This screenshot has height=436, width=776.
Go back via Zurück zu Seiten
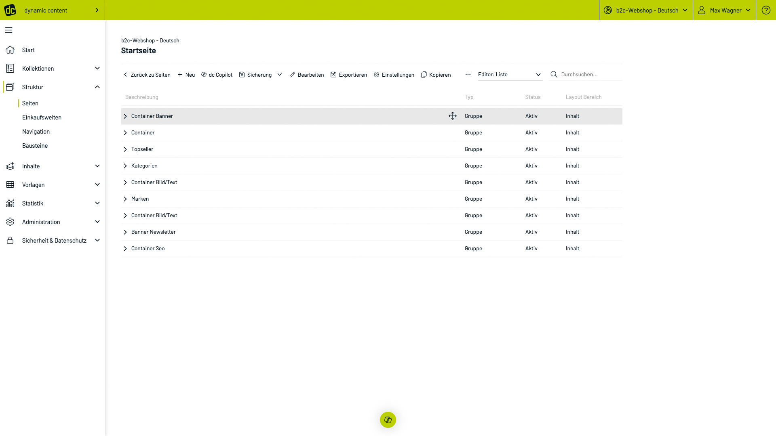click(147, 75)
